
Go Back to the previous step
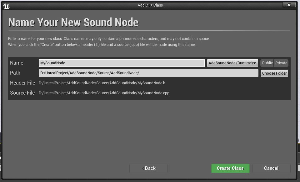pos(148,168)
